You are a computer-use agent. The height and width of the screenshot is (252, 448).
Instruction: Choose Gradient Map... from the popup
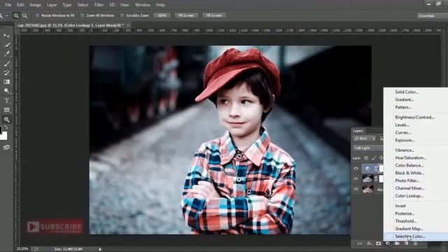pyautogui.click(x=416, y=229)
